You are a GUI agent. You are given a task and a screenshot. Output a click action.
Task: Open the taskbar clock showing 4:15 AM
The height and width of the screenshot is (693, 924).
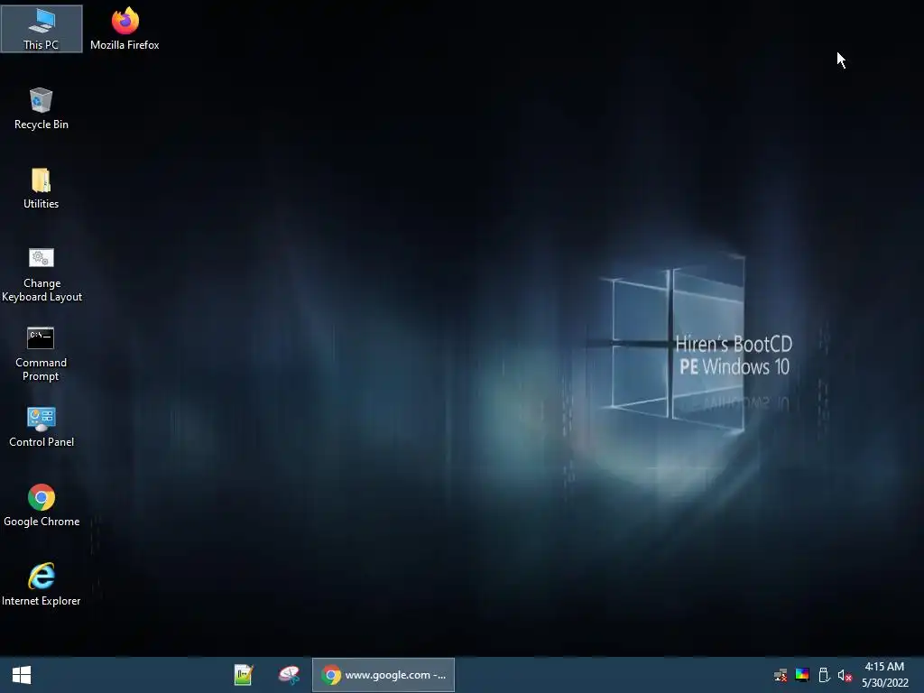884,675
